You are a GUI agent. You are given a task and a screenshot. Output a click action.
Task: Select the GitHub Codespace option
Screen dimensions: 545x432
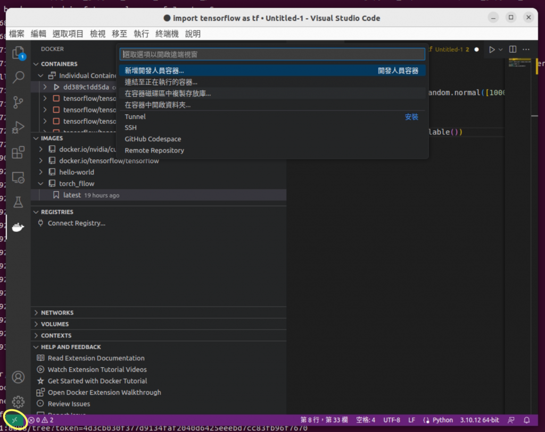coord(272,139)
